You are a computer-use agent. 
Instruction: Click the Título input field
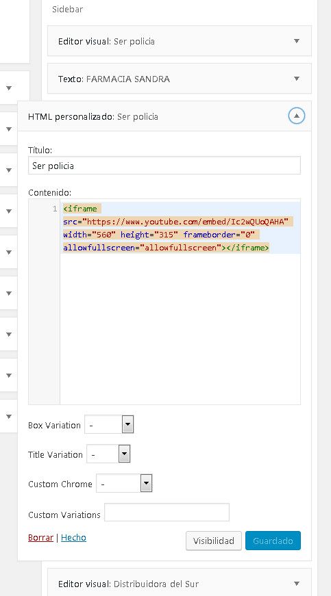coord(164,166)
